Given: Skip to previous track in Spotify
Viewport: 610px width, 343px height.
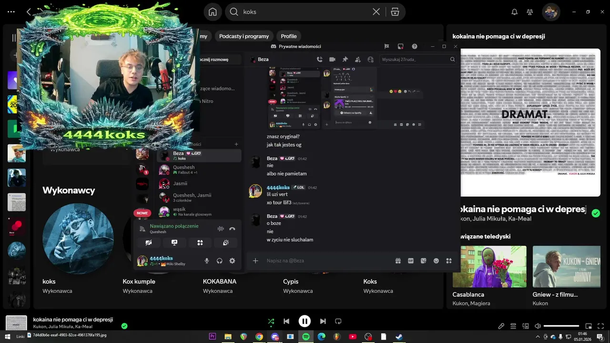Looking at the screenshot, I should (286, 322).
